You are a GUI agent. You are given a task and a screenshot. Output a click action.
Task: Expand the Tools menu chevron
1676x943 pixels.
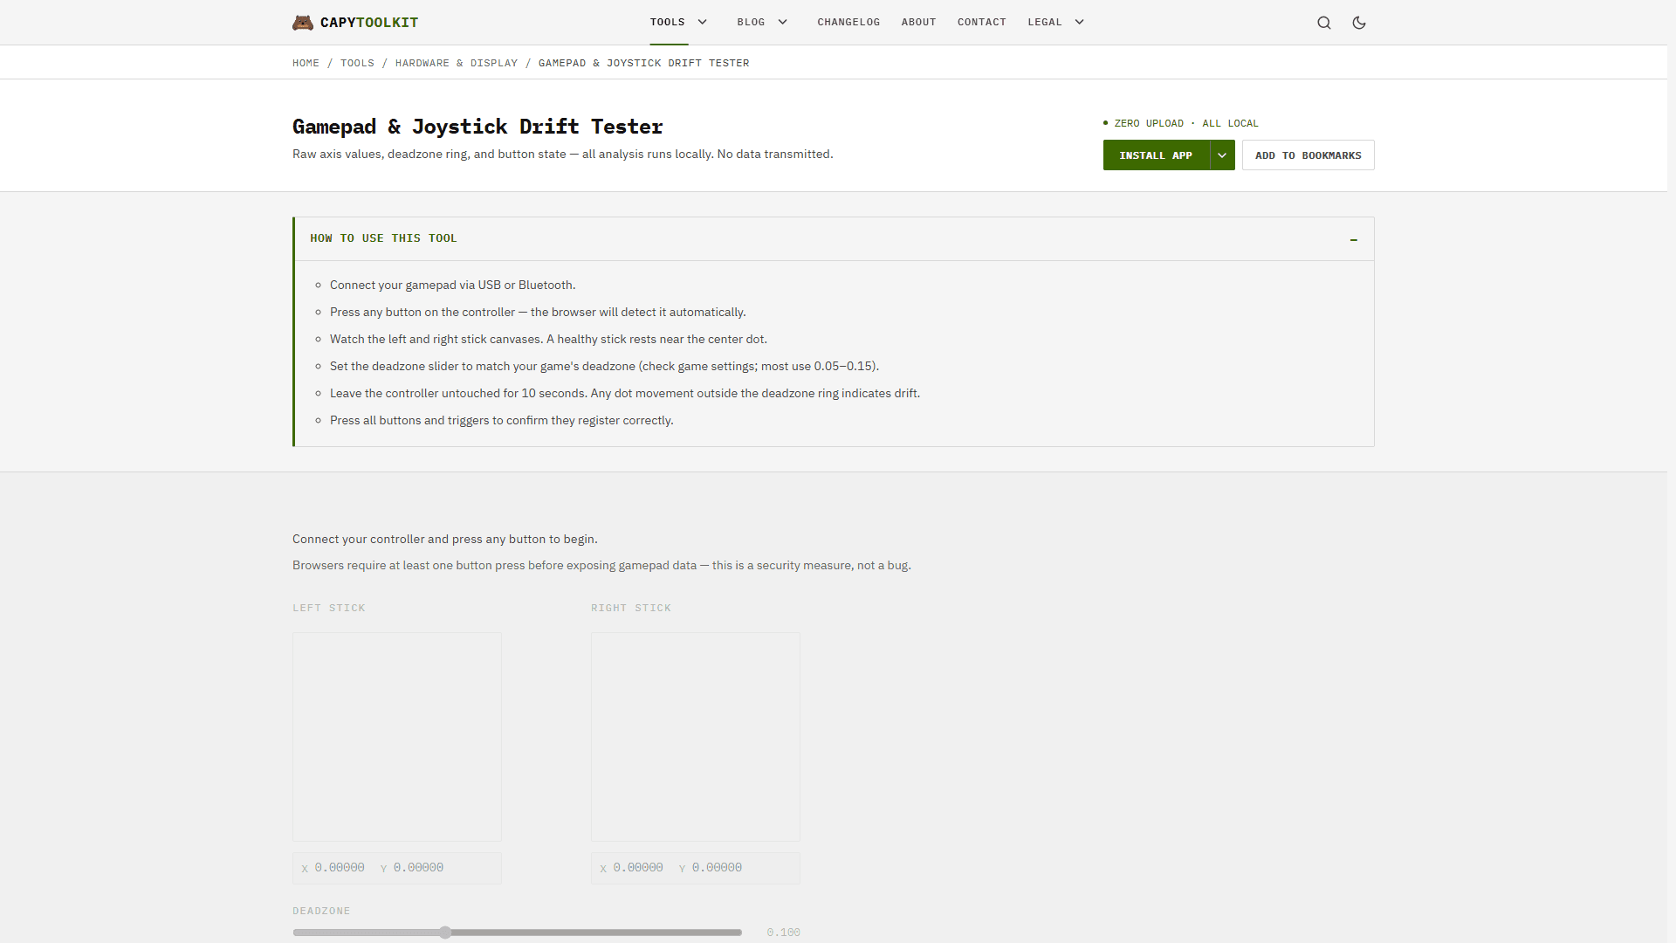[x=702, y=22]
